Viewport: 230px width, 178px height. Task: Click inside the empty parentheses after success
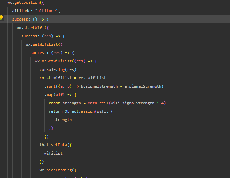click(x=35, y=19)
